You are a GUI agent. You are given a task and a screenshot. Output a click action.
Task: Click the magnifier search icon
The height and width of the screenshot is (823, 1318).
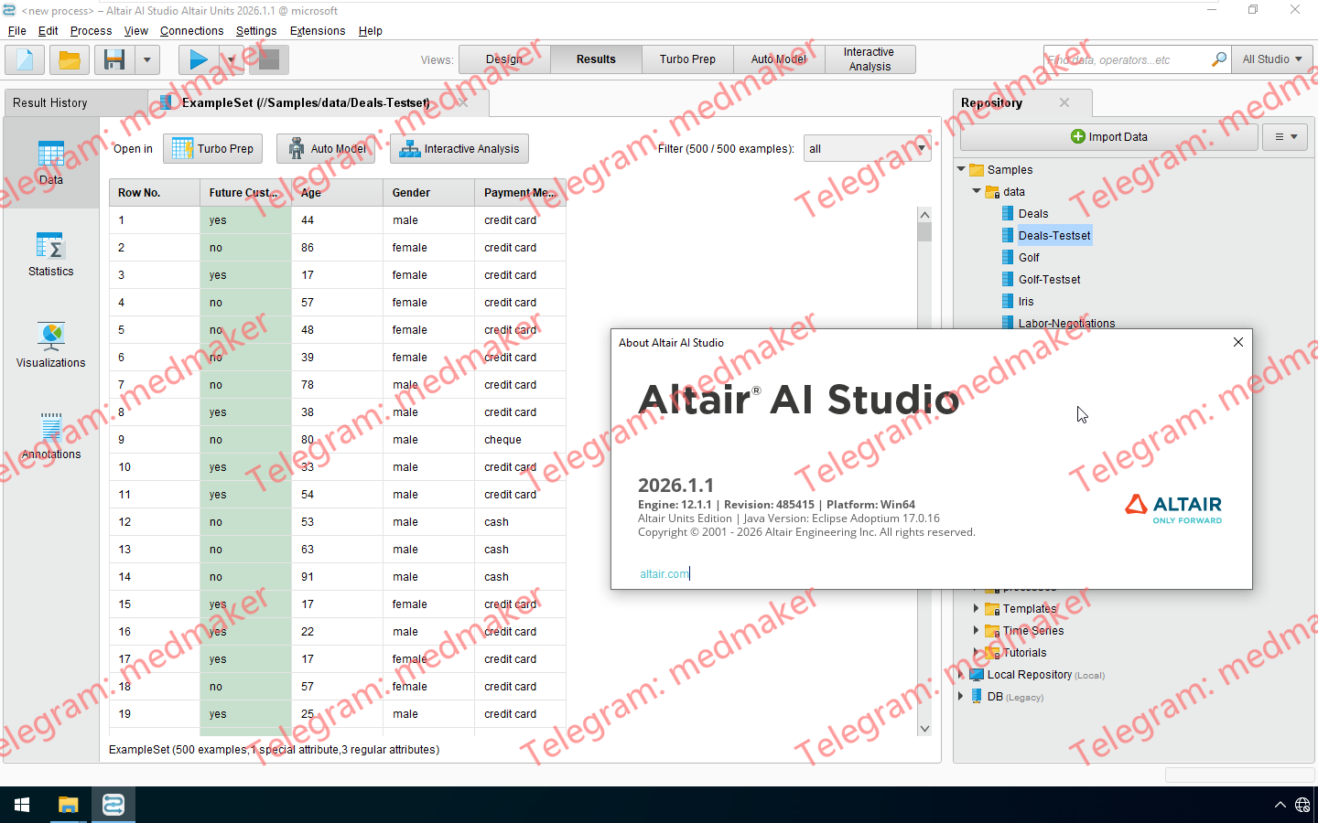coord(1219,59)
